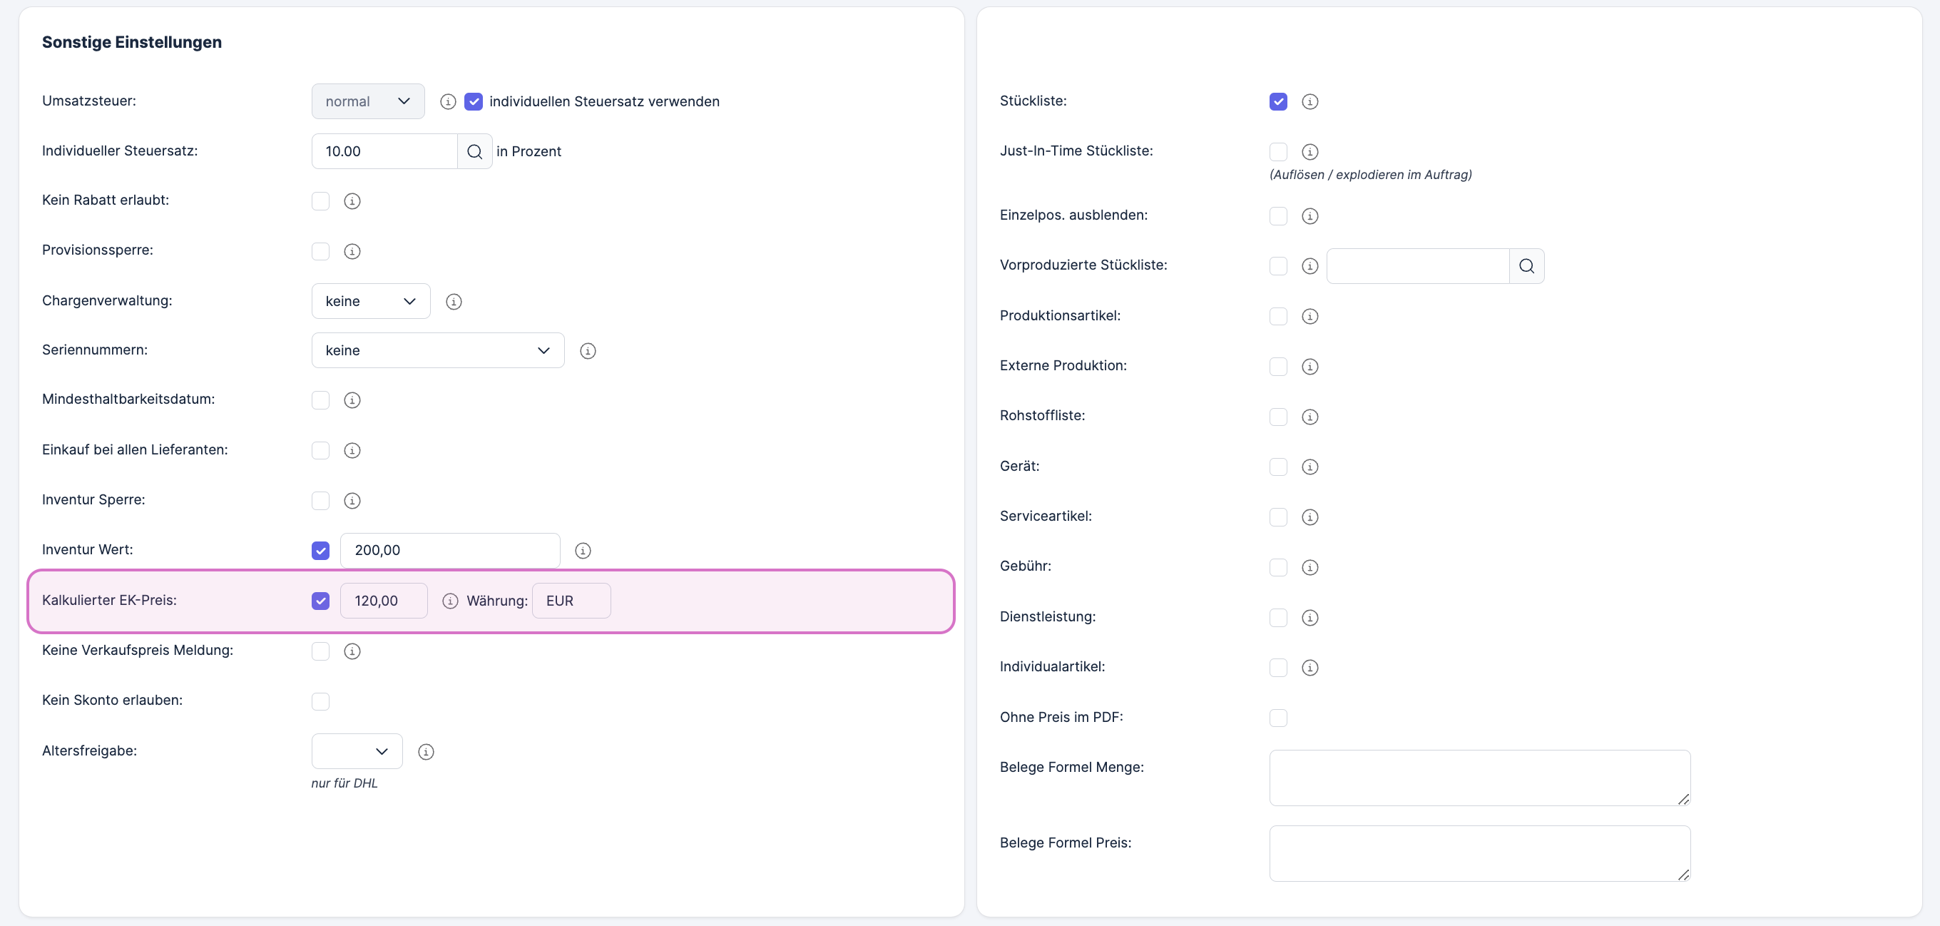The width and height of the screenshot is (1940, 926).
Task: Enable Ohne Preis im PDF
Action: pos(1278,718)
